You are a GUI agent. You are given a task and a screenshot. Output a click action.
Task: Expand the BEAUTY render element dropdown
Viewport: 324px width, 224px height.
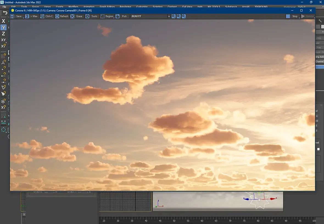[x=169, y=16]
